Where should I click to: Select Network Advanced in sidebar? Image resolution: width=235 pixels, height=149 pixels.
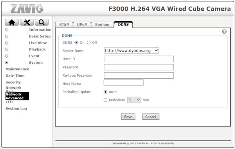click(x=17, y=96)
